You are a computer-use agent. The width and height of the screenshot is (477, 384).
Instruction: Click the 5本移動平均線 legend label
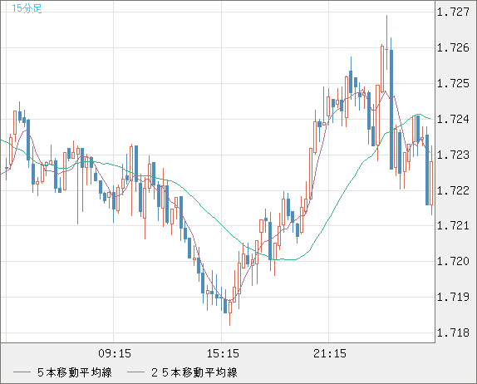(x=75, y=372)
